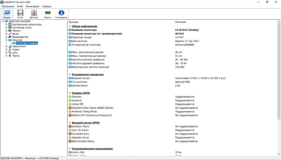This screenshot has height=160, width=281.
Task: Click the Максимальная частота пикселей row
Action: pyautogui.click(x=90, y=67)
